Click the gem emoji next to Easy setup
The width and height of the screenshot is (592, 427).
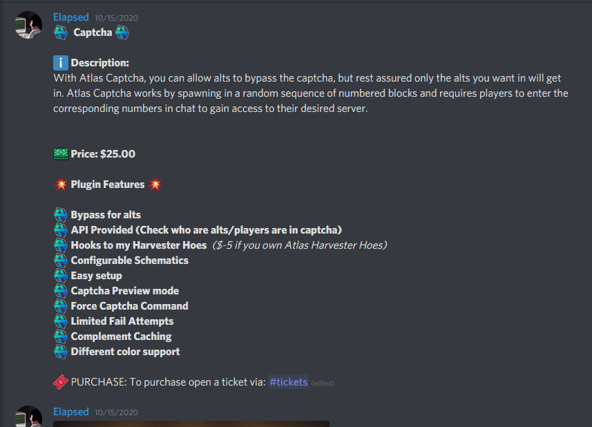tap(61, 275)
